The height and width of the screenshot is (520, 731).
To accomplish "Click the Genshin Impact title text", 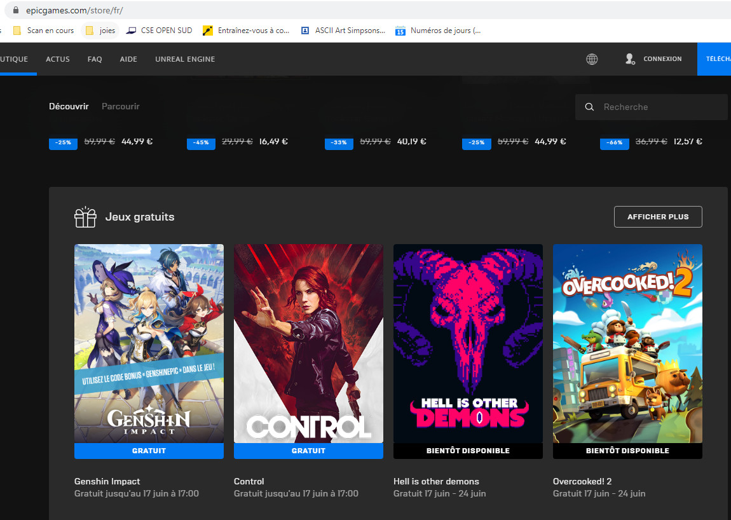I will pyautogui.click(x=107, y=481).
